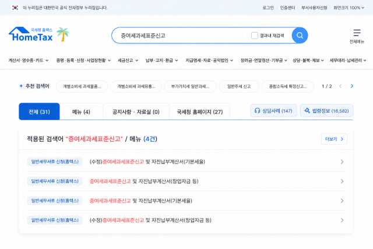This screenshot has height=249, width=373.
Task: Go to previous recommended keywords page arrow
Action: [x=340, y=86]
